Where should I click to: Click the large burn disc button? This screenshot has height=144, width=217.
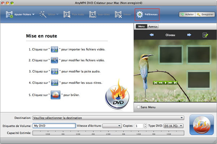coord(202,125)
